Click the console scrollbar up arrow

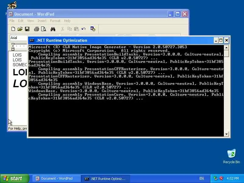click(x=226, y=48)
